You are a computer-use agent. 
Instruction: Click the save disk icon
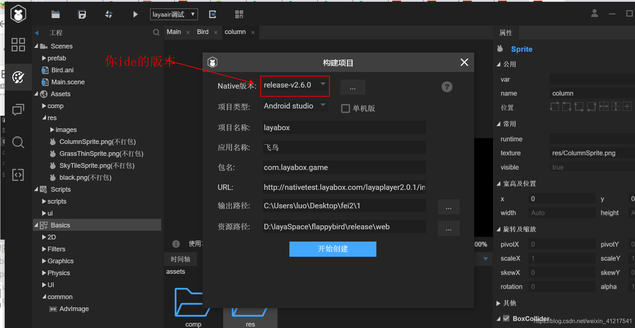click(x=82, y=14)
